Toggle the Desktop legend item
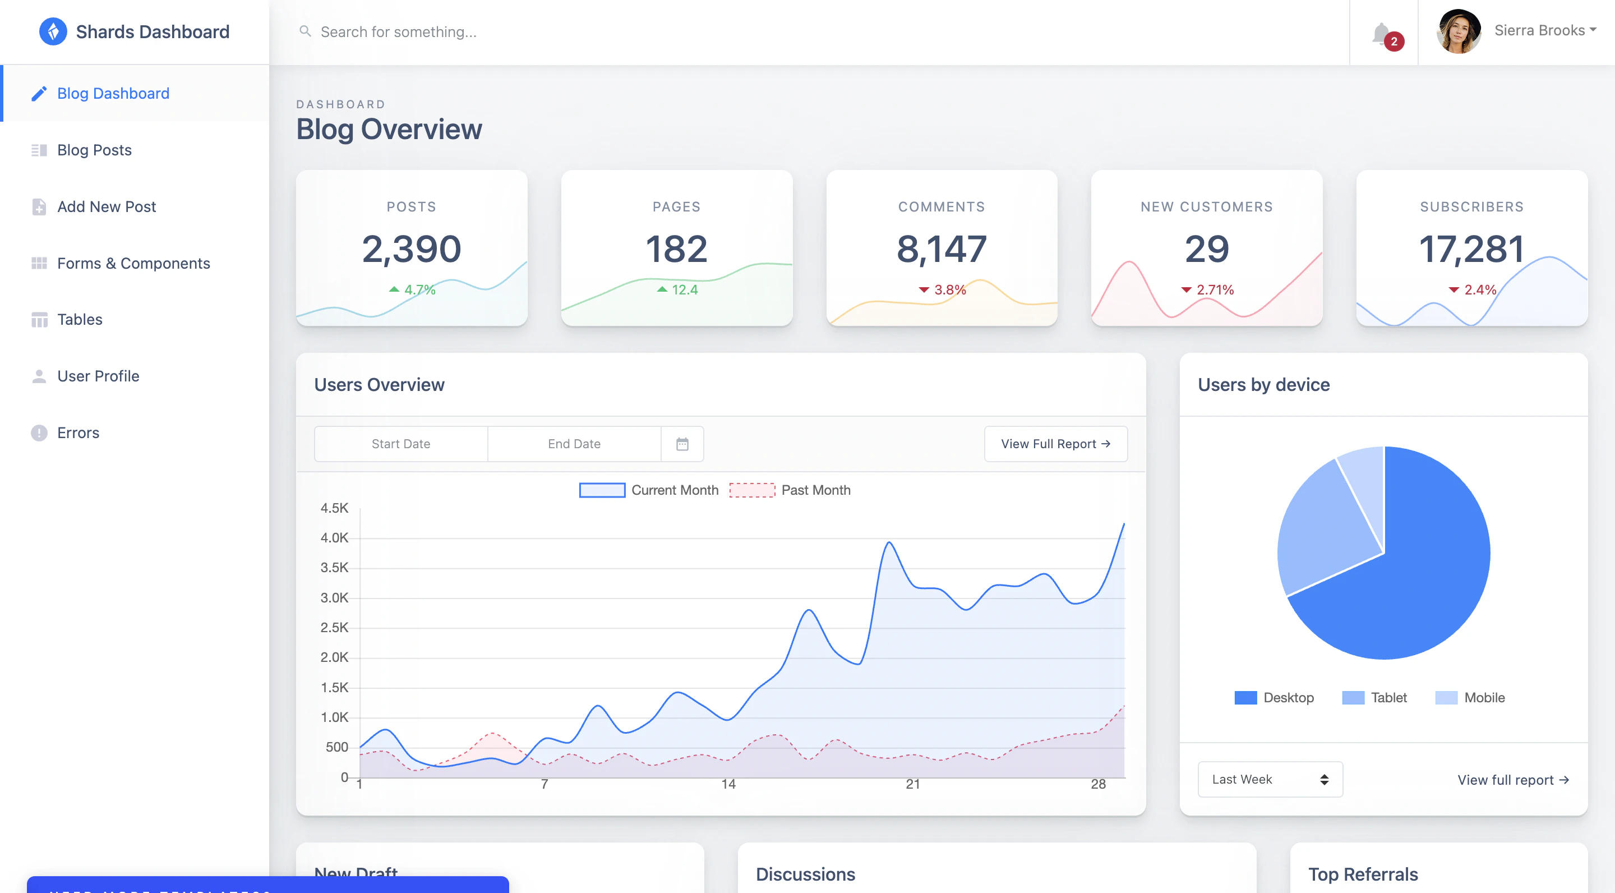Screen dimensions: 1615x893 [x=1274, y=697]
